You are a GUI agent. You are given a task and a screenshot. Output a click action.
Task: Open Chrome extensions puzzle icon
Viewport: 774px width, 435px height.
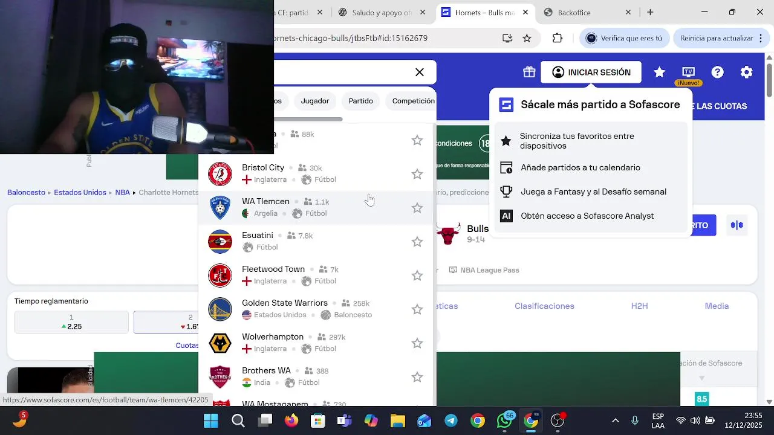pos(558,38)
